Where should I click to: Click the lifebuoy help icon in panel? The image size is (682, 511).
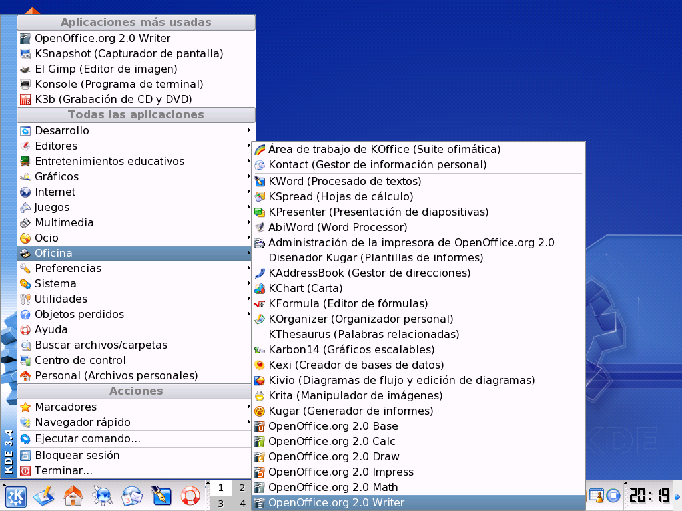191,496
